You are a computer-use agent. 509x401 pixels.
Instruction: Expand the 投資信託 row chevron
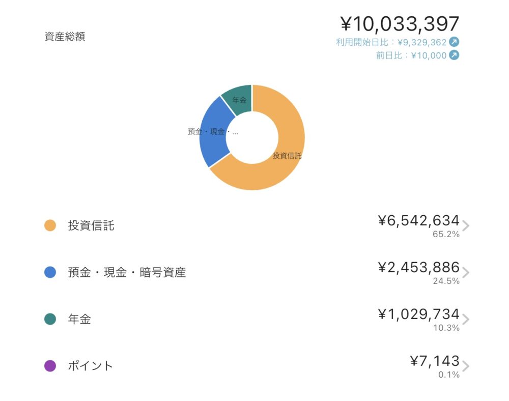pos(466,226)
